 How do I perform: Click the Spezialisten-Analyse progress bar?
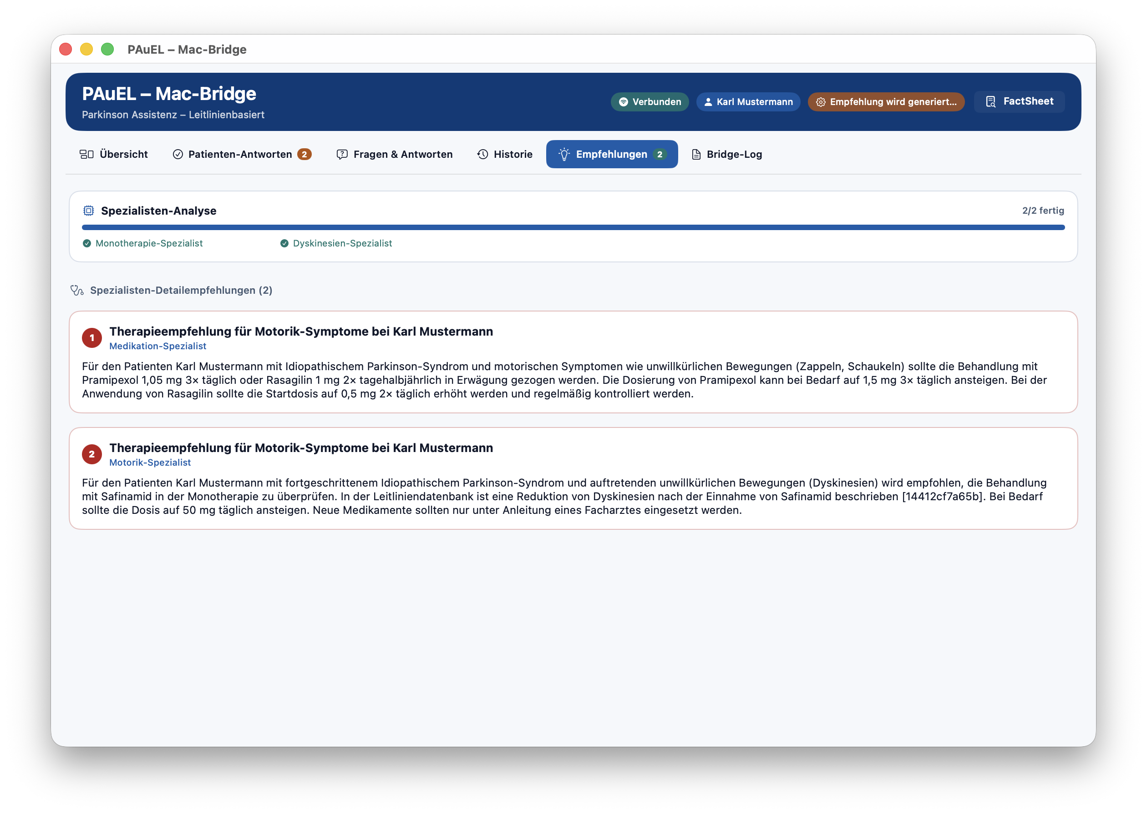[573, 227]
